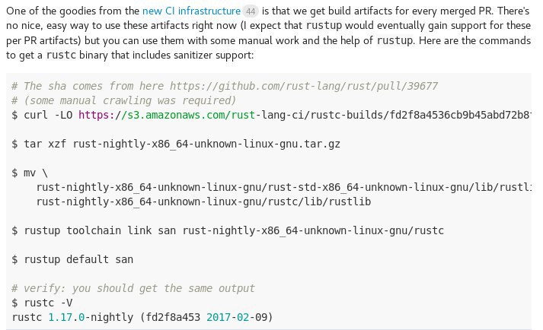Click the fd2f8a453 commit hash in output
This screenshot has height=330, width=543.
(x=173, y=317)
